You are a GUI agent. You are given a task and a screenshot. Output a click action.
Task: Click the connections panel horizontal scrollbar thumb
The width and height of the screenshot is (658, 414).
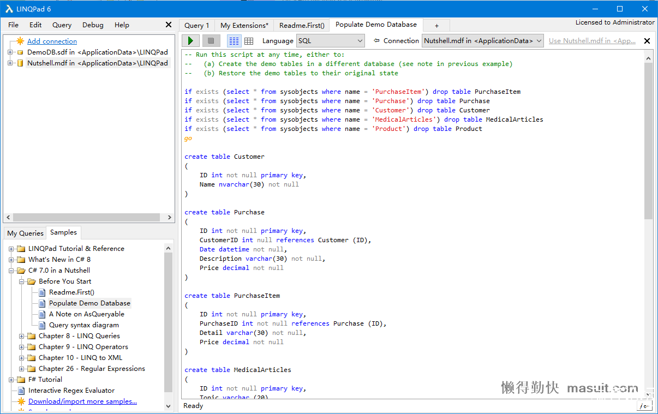click(x=86, y=217)
